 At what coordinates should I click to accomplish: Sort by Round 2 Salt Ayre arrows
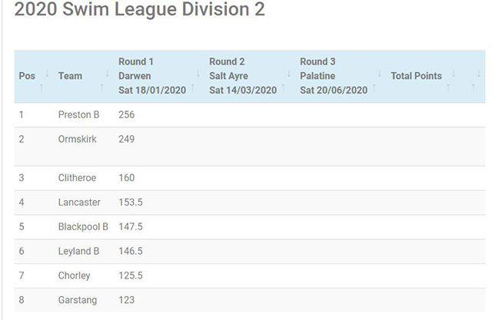pyautogui.click(x=285, y=80)
